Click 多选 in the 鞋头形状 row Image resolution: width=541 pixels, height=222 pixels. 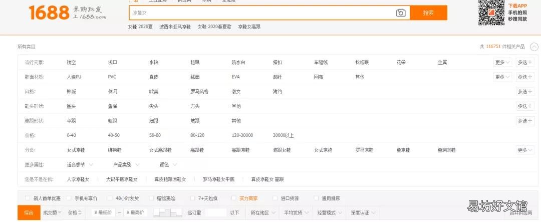coord(525,106)
